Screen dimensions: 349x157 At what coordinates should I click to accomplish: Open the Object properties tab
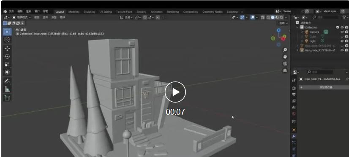294,130
